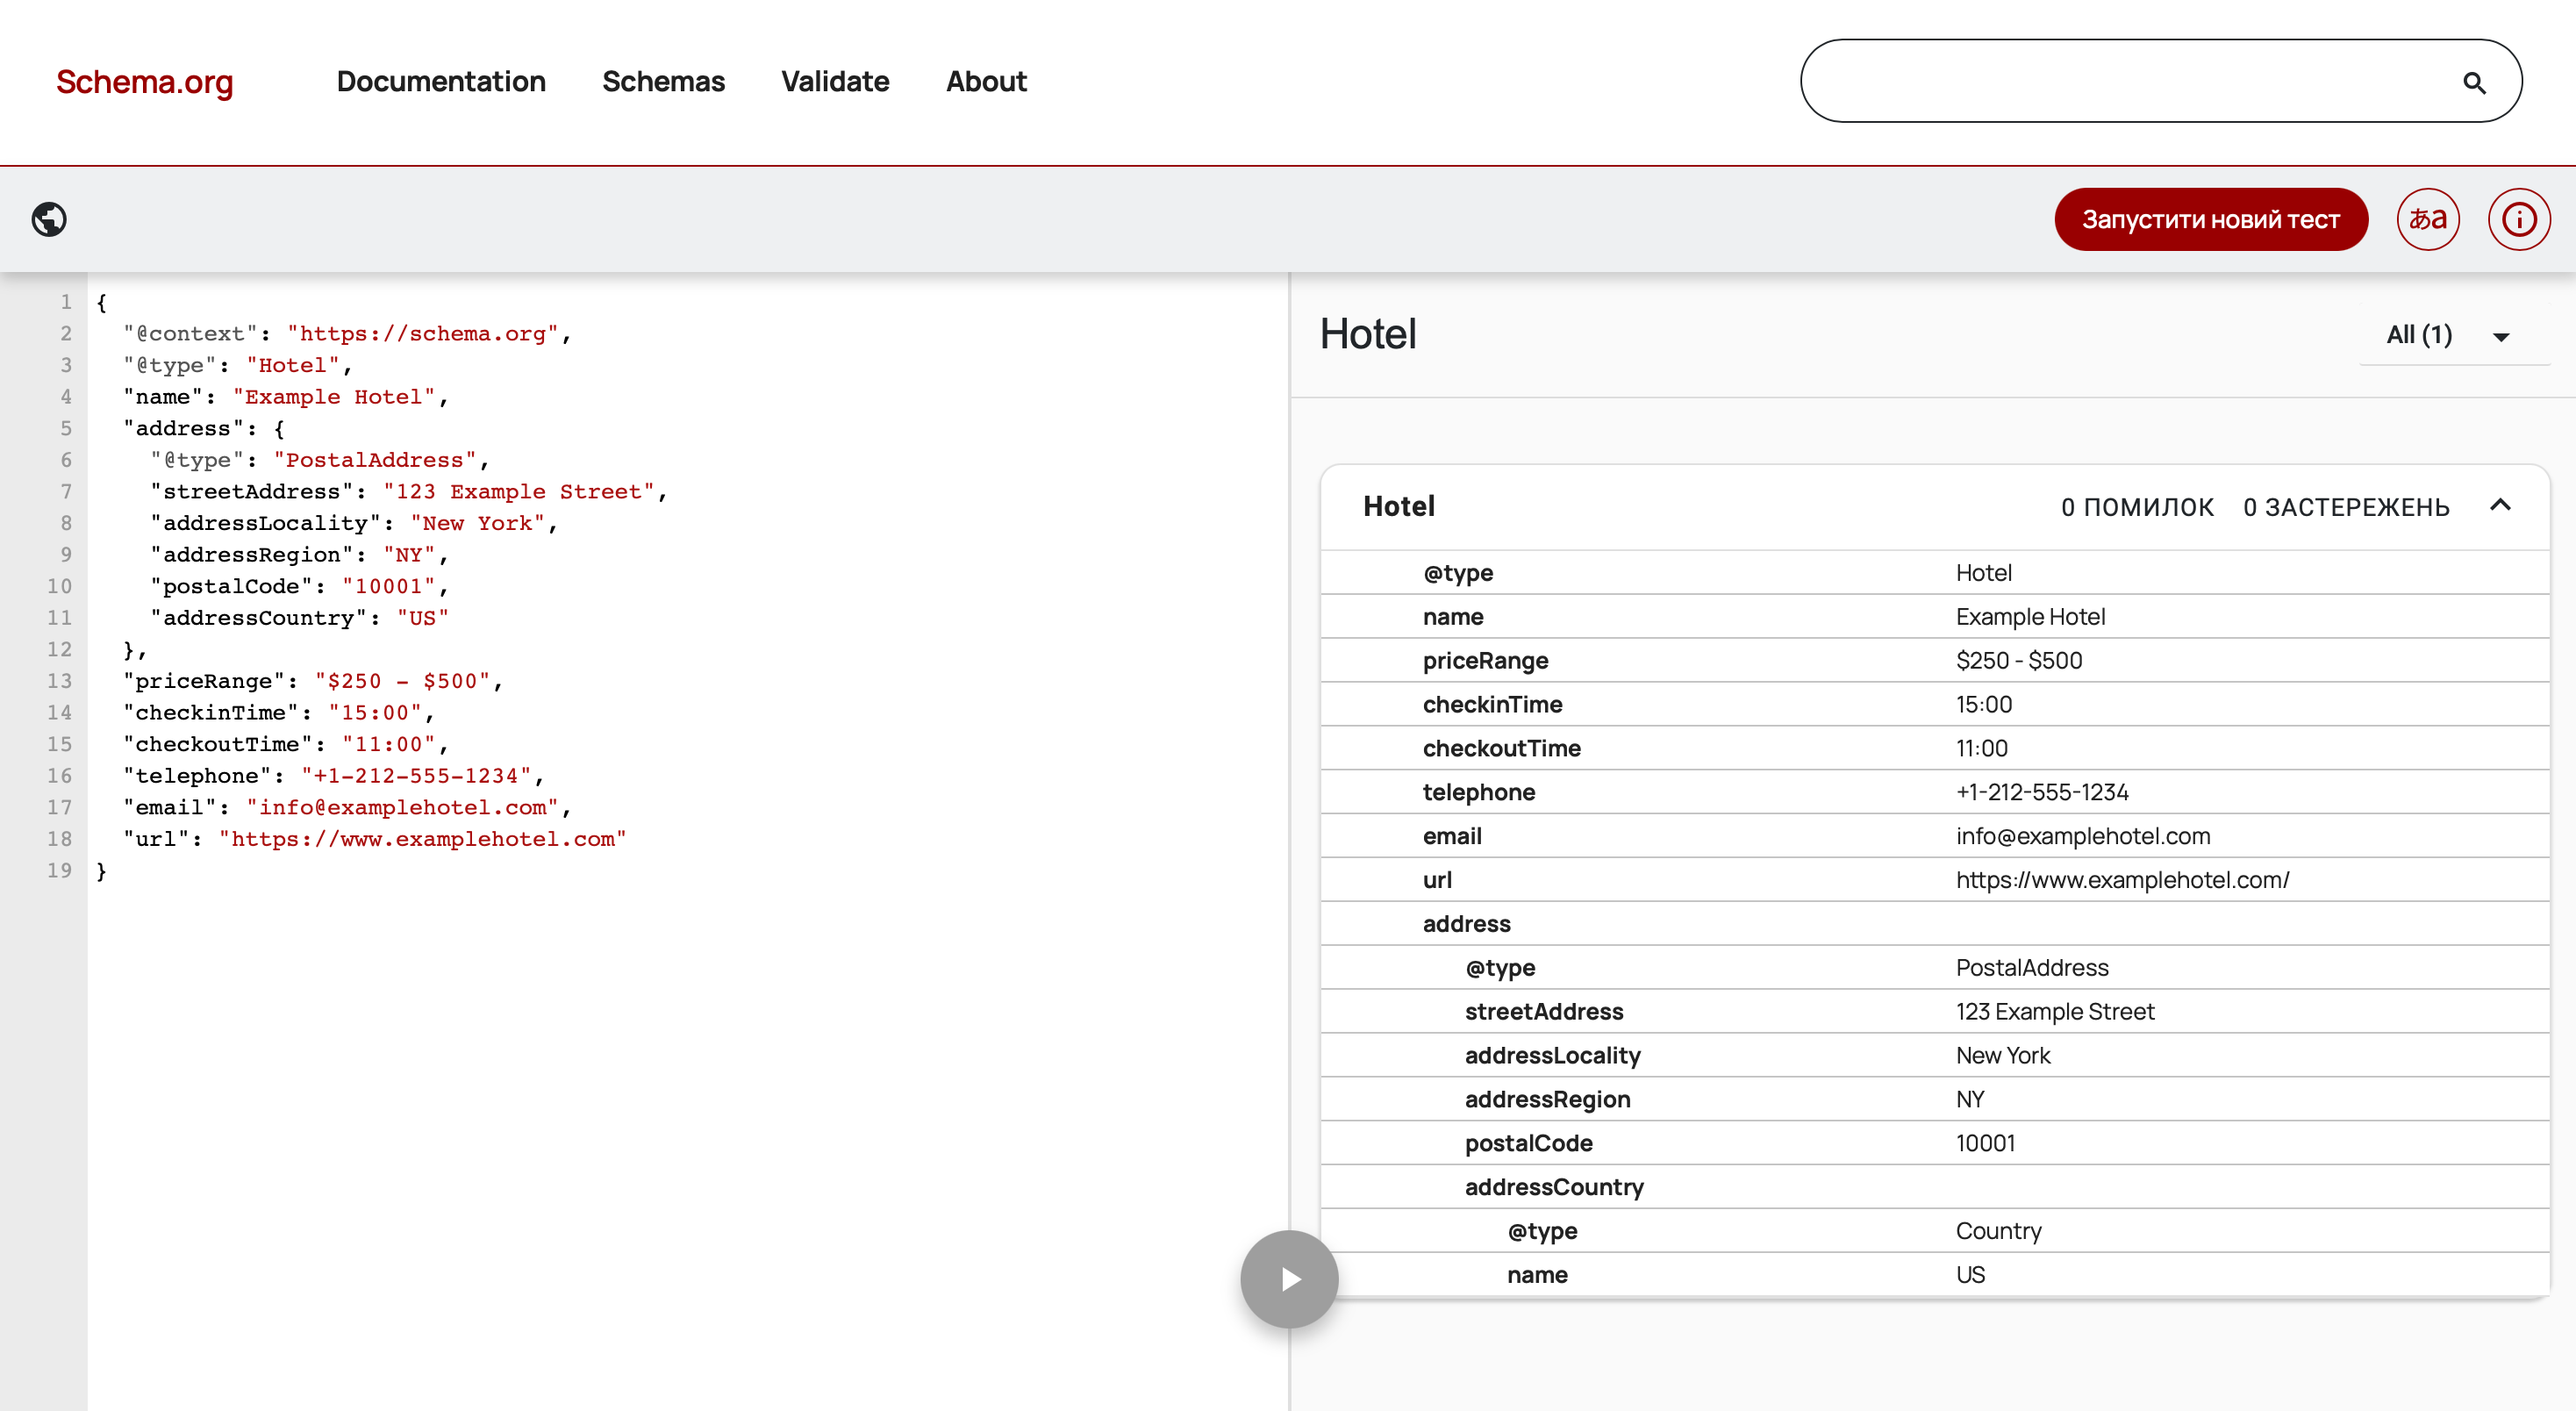Image resolution: width=2576 pixels, height=1411 pixels.
Task: Go to the Validate page
Action: (835, 81)
